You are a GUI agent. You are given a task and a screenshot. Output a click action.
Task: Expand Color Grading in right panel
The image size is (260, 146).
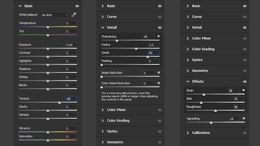(x=188, y=49)
